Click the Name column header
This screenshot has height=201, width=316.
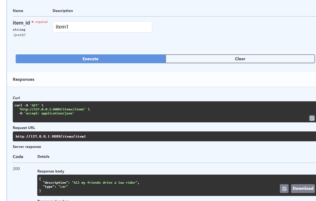[18, 11]
